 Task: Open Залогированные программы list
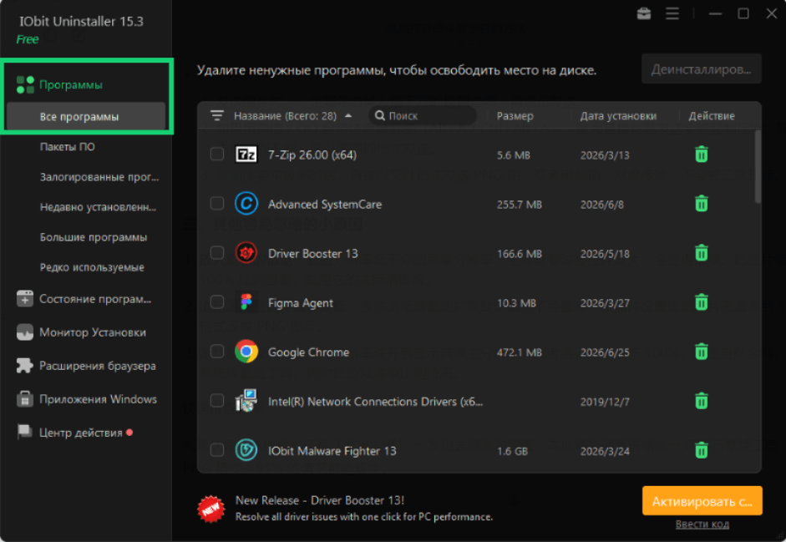coord(99,177)
